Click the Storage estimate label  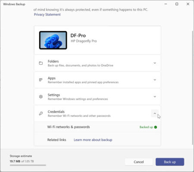click(x=21, y=156)
